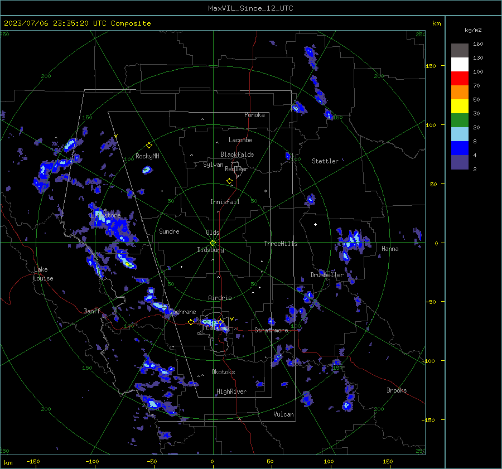This screenshot has height=469, width=502.
Task: Click the Innisfail city label
Action: (x=225, y=202)
